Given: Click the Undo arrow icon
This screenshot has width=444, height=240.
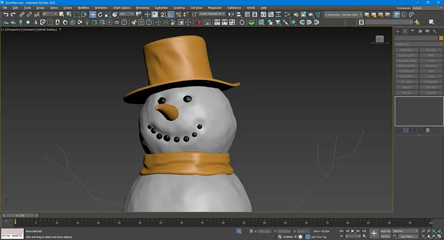Looking at the screenshot, I should pos(6,14).
